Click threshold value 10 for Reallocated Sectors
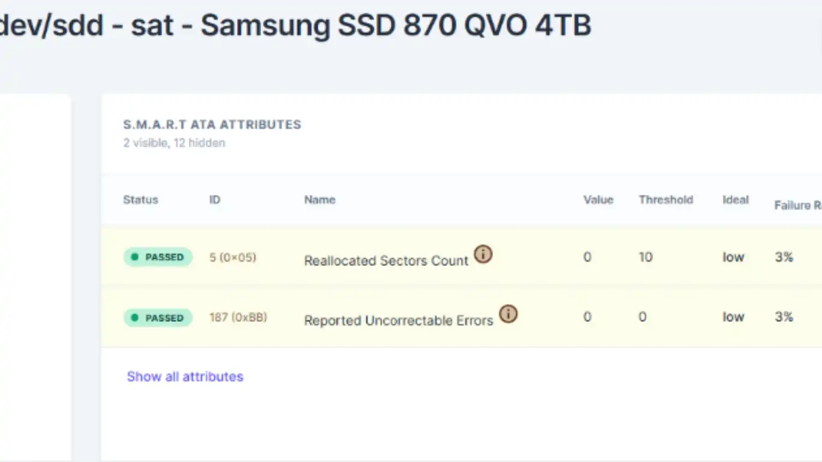This screenshot has height=462, width=822. click(645, 257)
